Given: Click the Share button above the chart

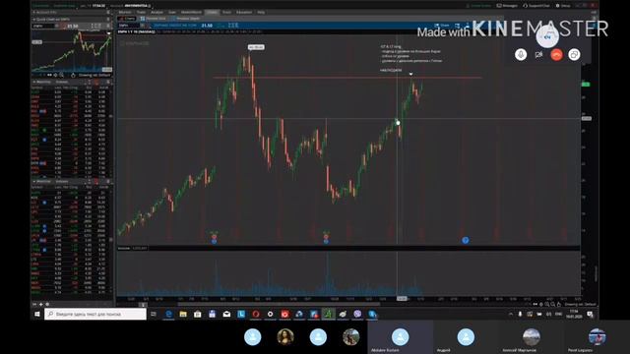Looking at the screenshot, I should [442, 26].
